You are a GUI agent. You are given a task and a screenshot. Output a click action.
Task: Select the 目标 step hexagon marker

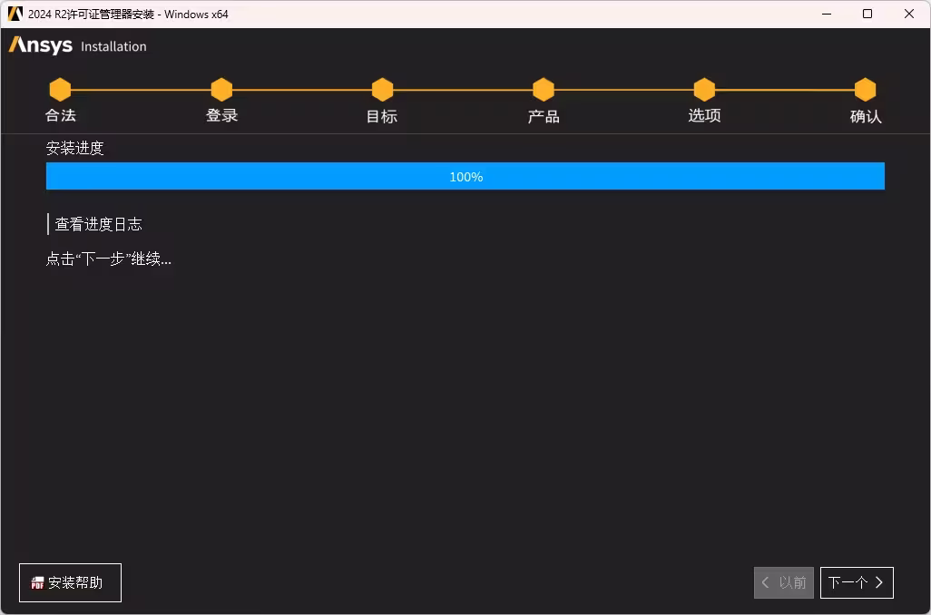[x=382, y=90]
